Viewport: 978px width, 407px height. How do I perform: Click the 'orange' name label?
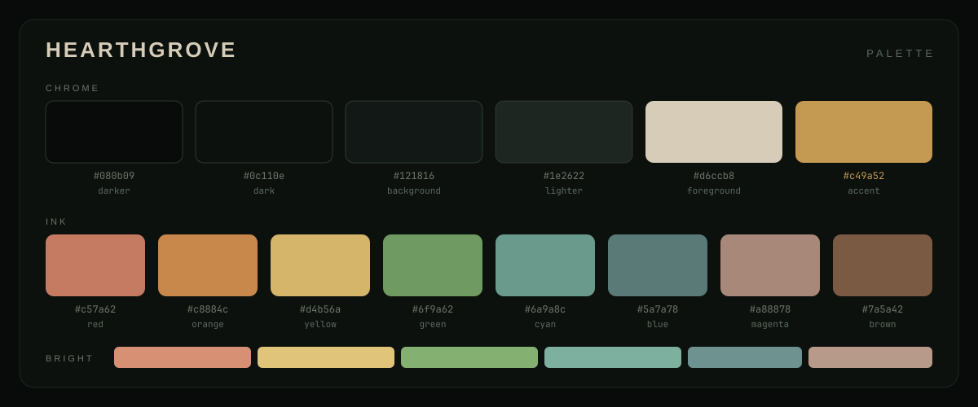[208, 325]
